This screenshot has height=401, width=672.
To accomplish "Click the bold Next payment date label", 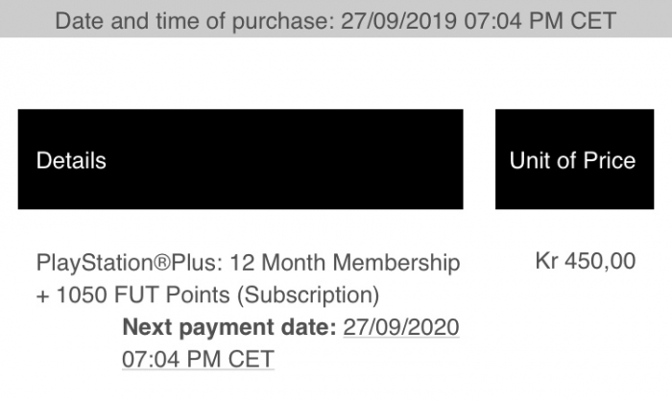I will 229,327.
